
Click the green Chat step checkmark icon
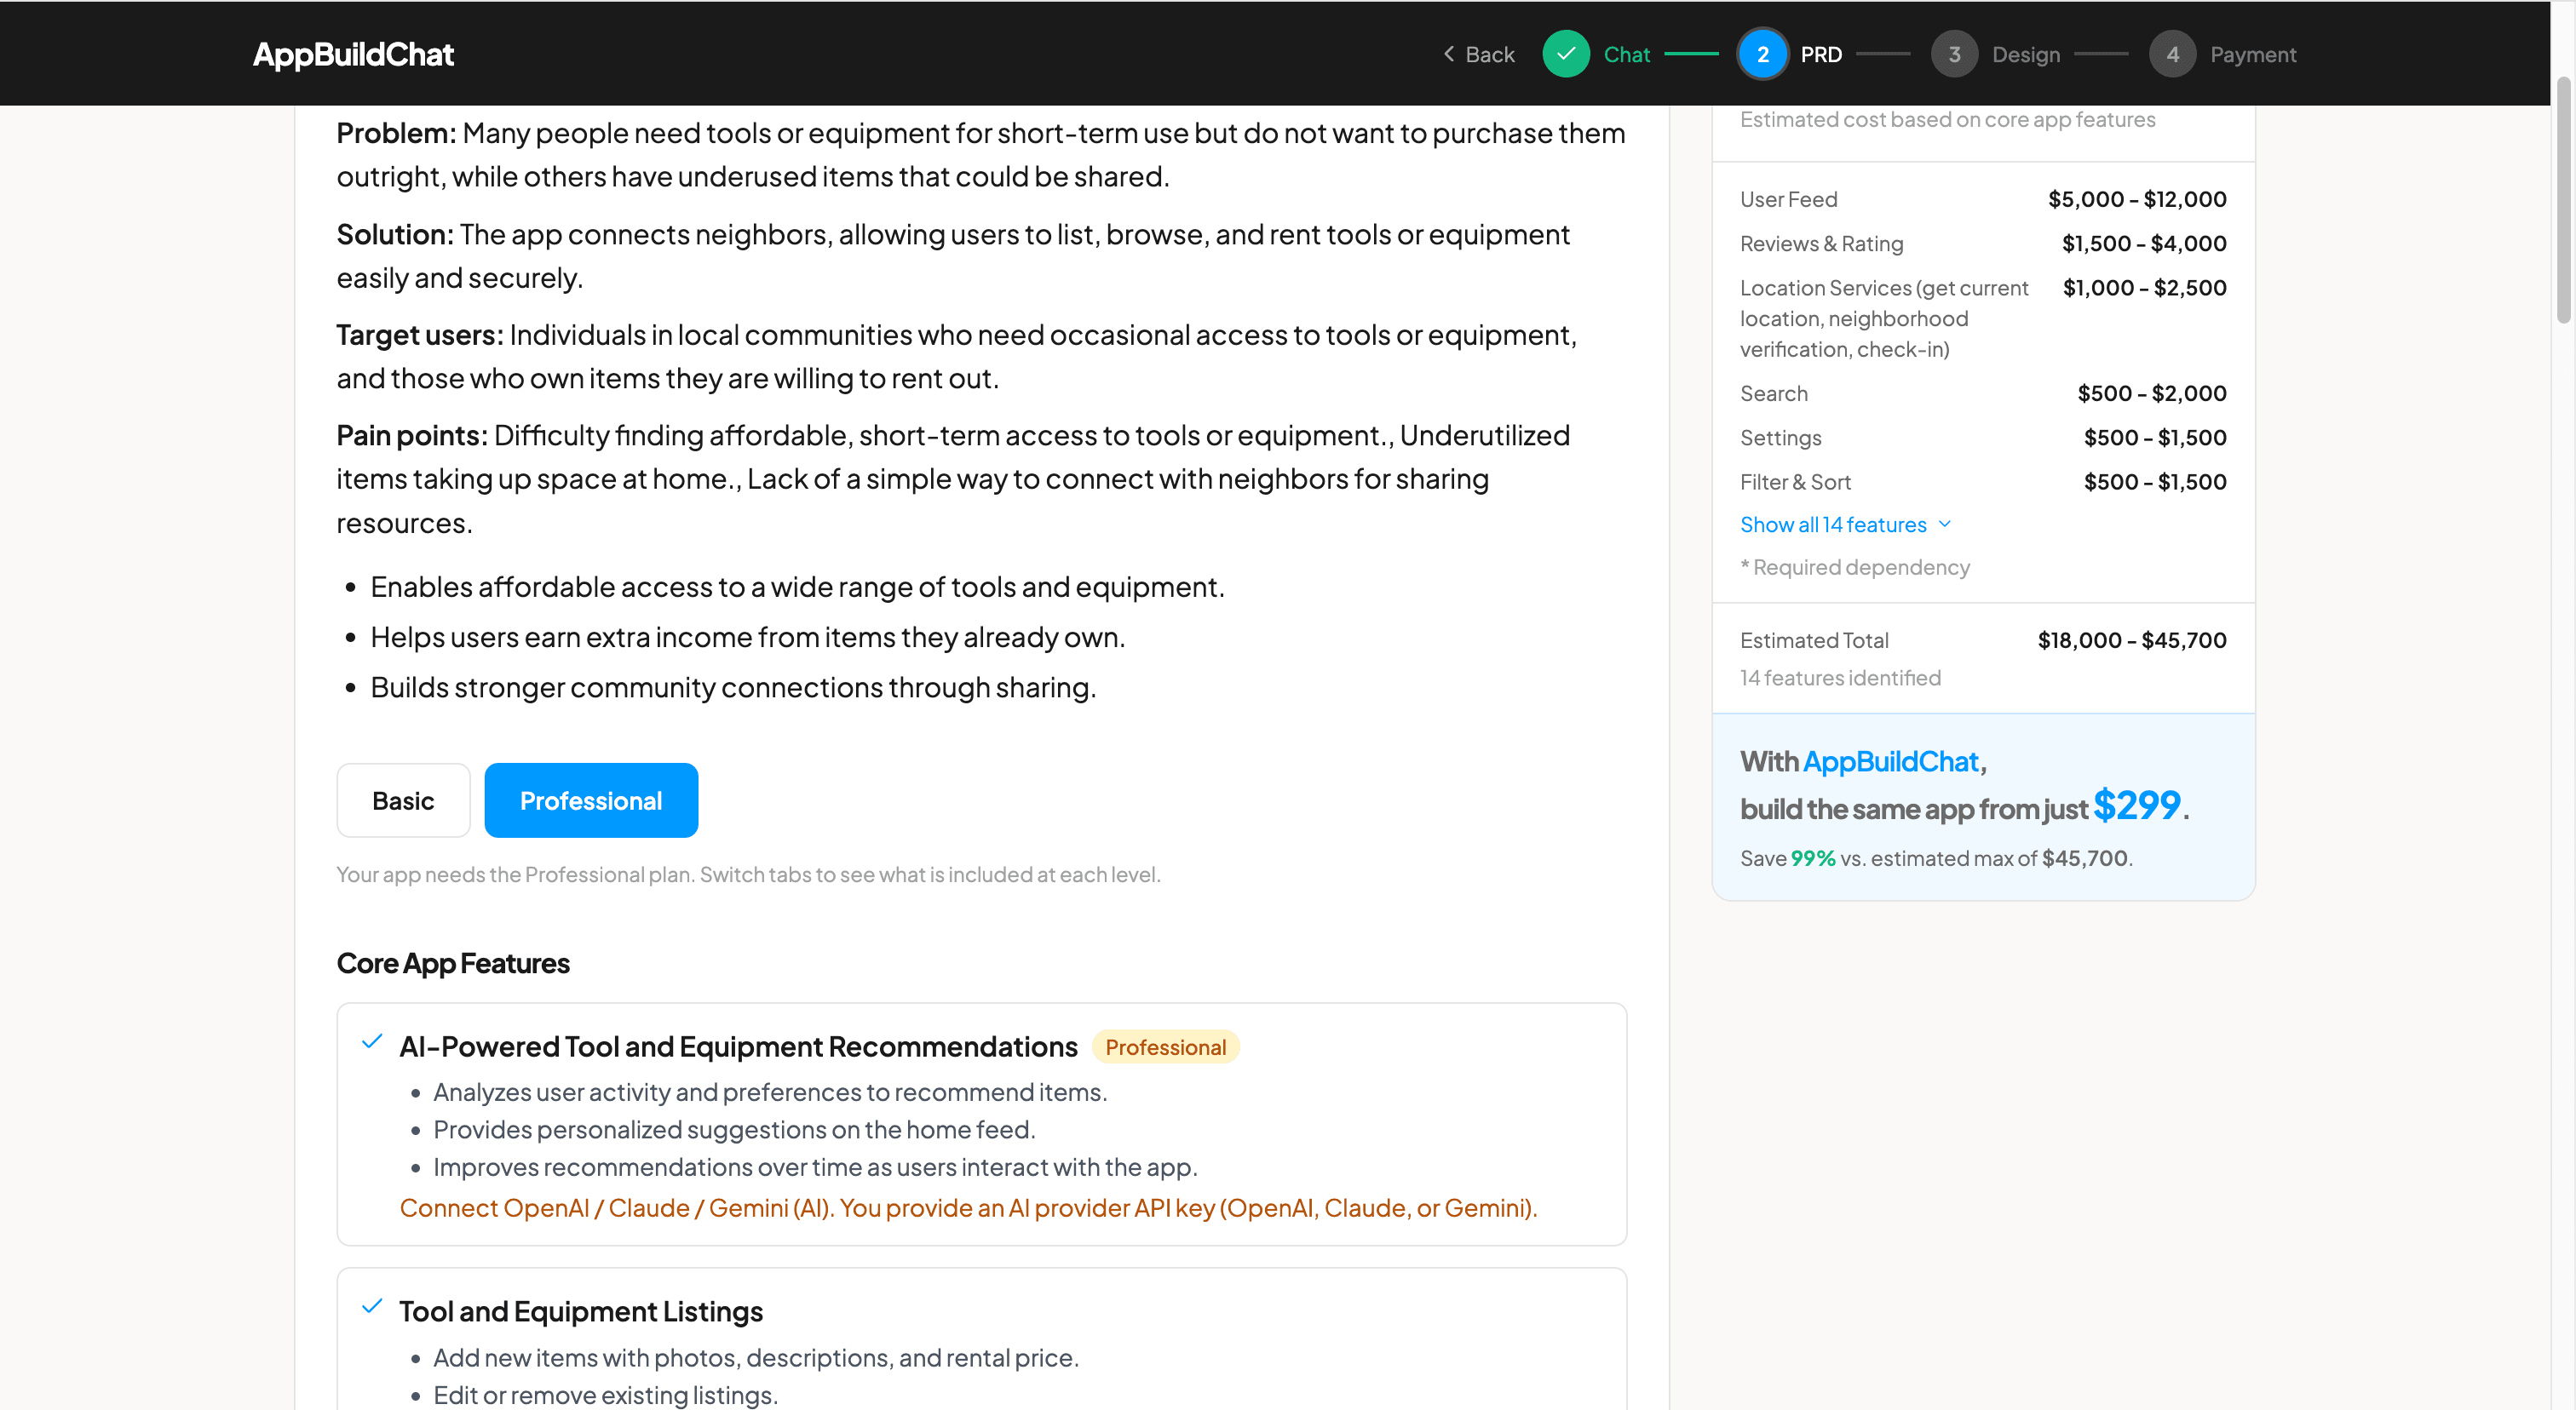[x=1566, y=54]
